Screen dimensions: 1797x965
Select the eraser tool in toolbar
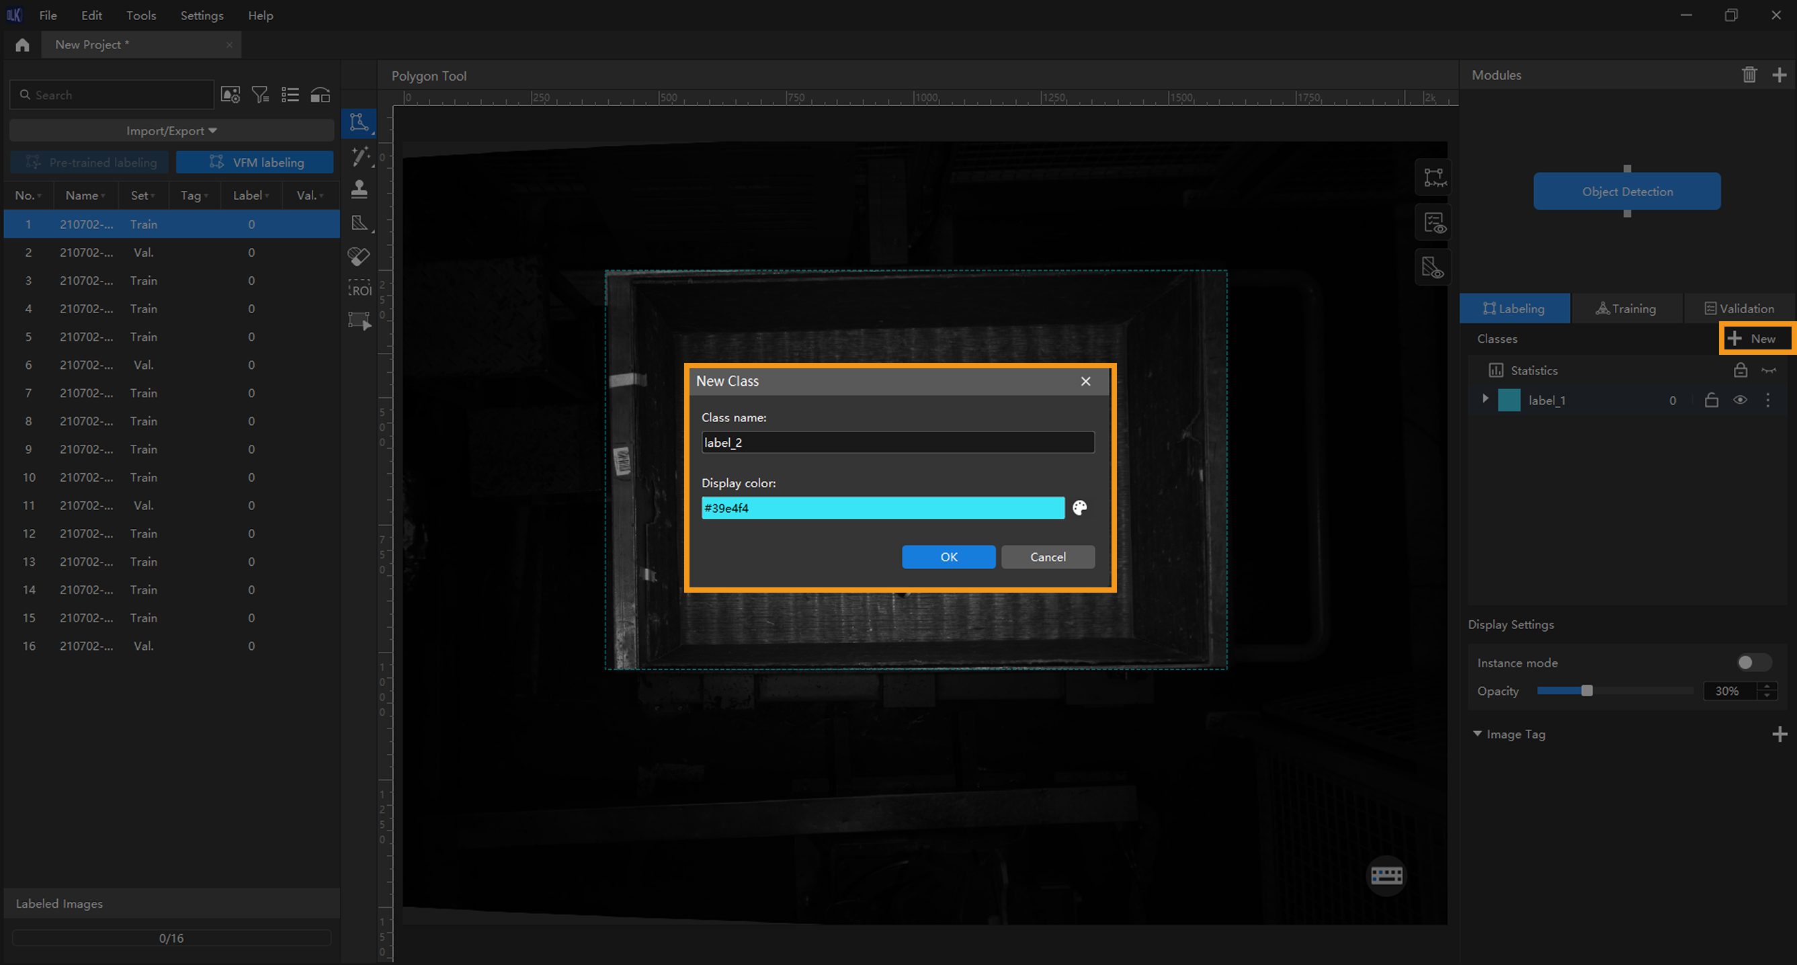360,256
